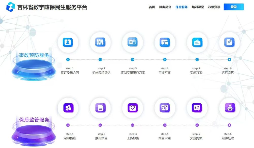Go to 首页 in navigation
The image size is (254, 148).
click(x=152, y=7)
